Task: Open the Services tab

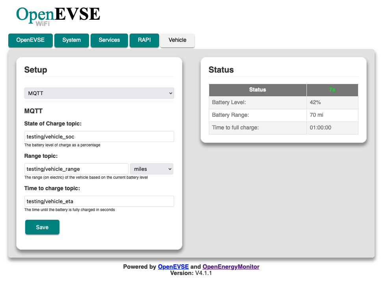Action: (x=109, y=40)
